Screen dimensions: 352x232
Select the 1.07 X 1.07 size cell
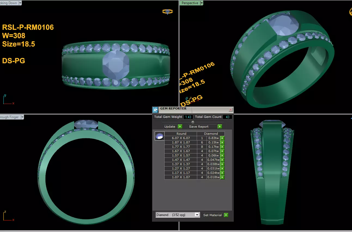(181, 177)
